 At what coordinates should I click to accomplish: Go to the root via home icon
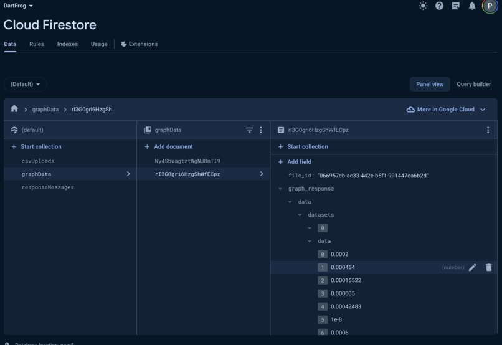14,109
